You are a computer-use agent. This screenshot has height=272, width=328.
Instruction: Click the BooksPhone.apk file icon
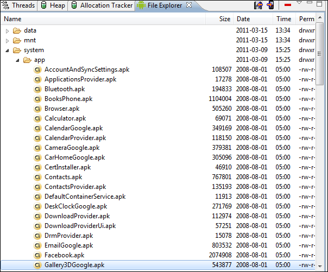37,99
